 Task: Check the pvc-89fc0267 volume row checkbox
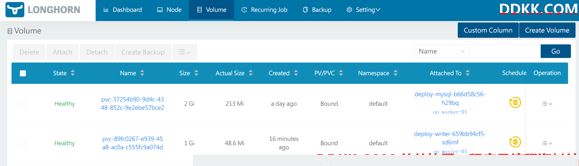pos(23,143)
